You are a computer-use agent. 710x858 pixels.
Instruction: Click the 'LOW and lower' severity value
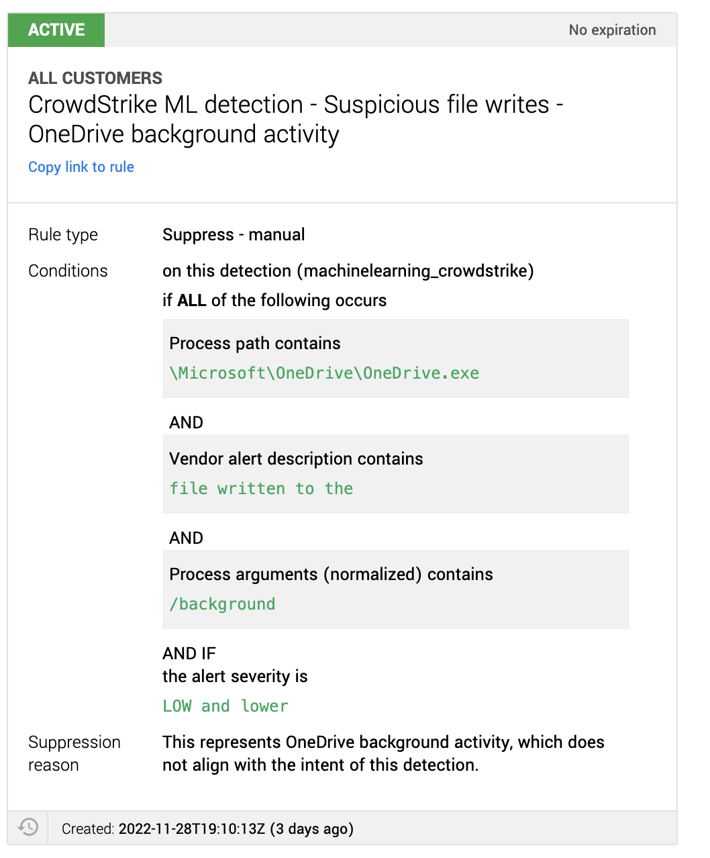[225, 706]
